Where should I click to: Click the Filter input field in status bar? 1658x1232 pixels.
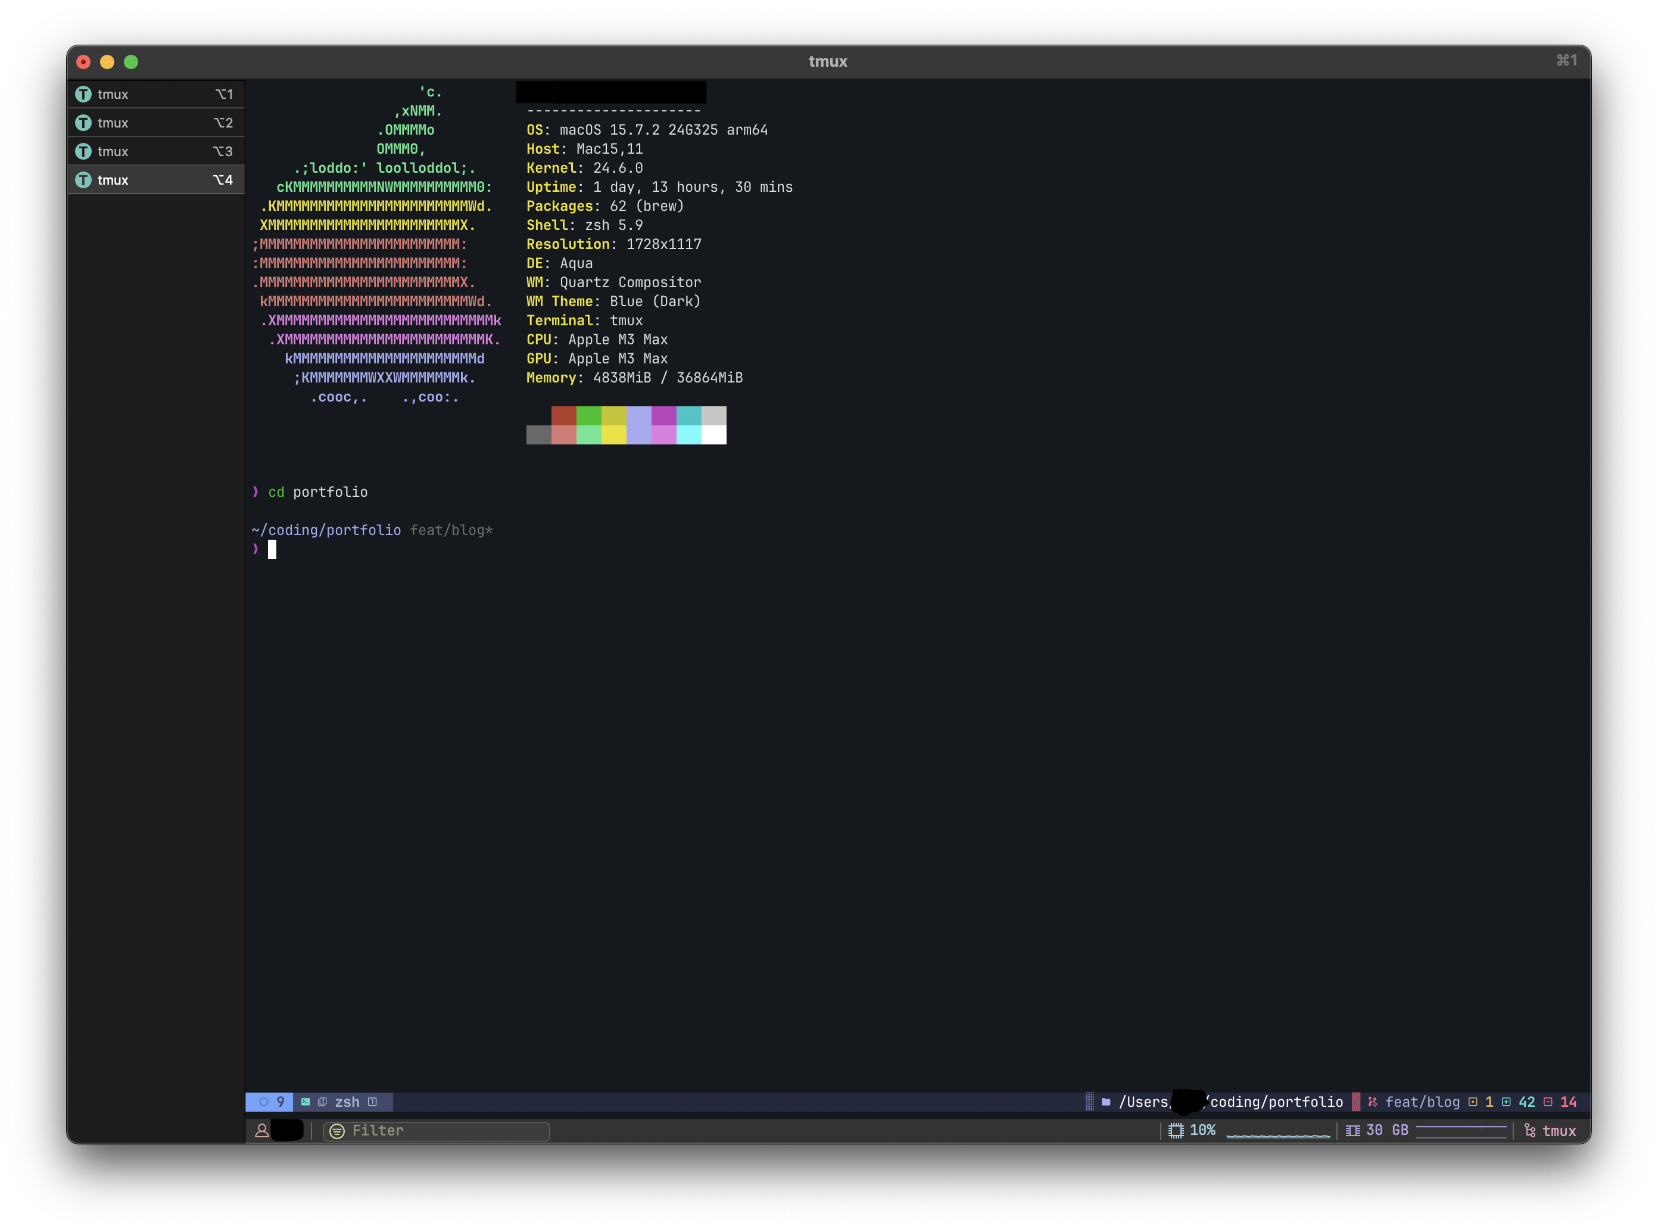click(x=437, y=1131)
